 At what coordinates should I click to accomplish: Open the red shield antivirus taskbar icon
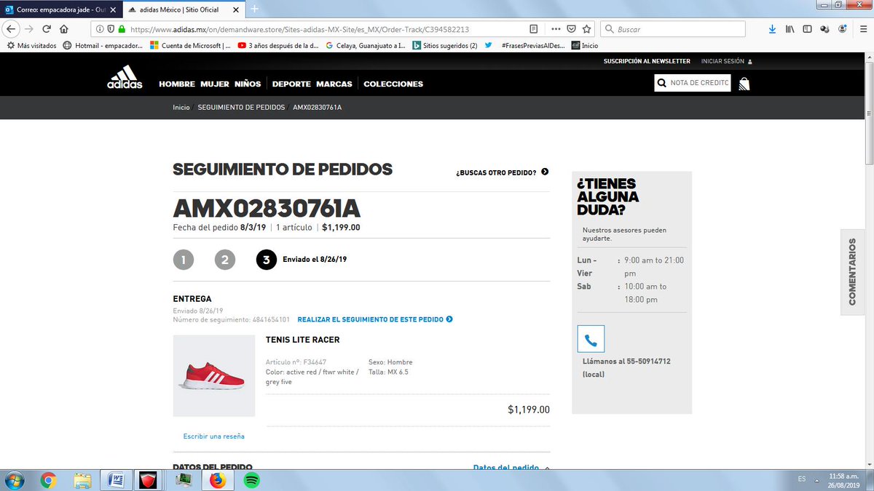[x=149, y=480]
